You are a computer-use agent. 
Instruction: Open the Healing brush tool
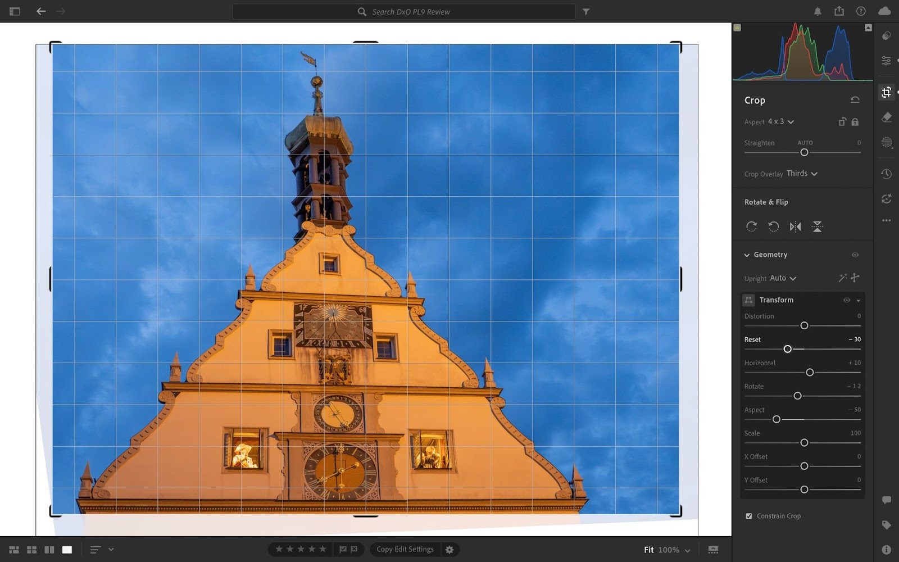[887, 117]
